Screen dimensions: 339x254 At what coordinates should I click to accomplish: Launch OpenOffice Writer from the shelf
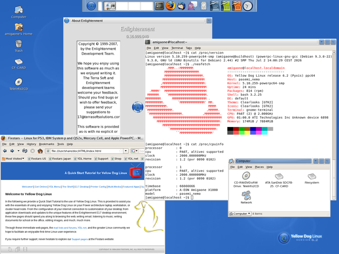[215, 6]
